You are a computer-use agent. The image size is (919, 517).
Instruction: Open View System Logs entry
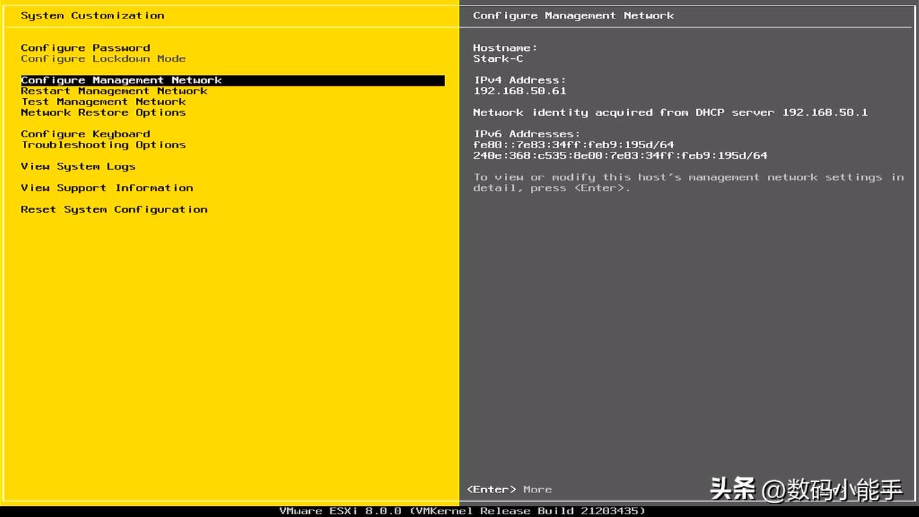[x=78, y=166]
